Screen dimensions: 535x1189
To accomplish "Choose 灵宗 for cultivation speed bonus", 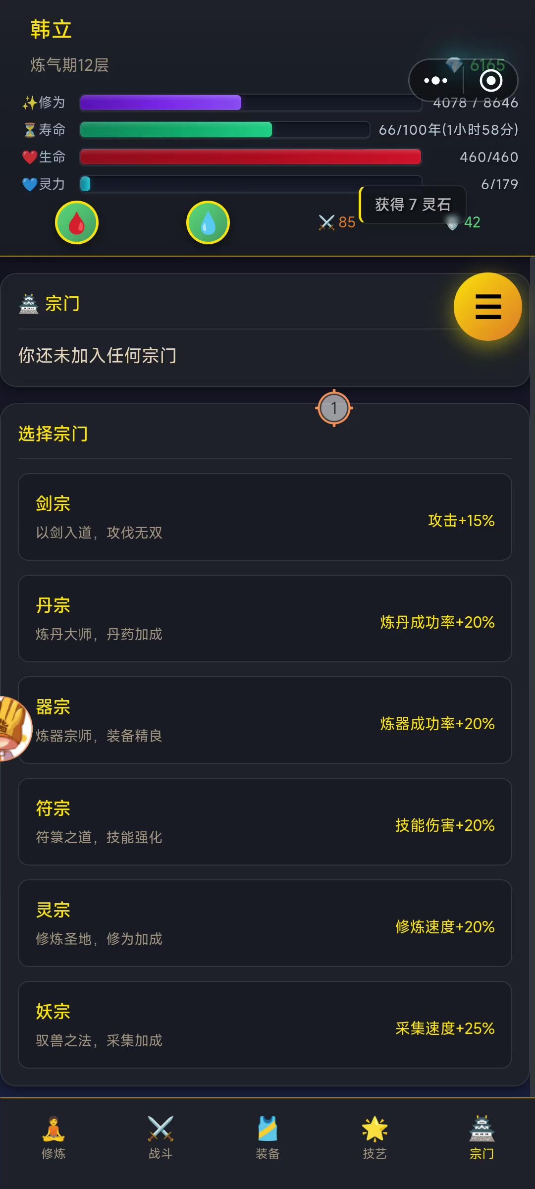I will coord(265,923).
